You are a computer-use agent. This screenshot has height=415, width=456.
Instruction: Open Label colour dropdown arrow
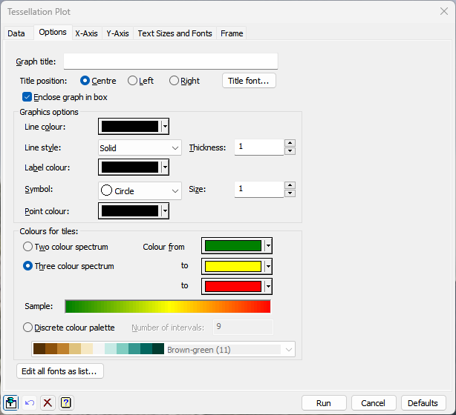[165, 167]
